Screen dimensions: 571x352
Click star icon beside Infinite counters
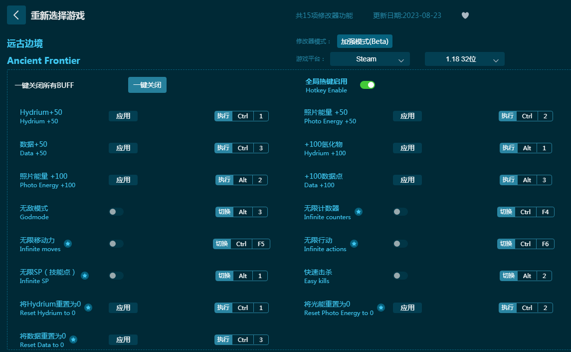click(358, 212)
